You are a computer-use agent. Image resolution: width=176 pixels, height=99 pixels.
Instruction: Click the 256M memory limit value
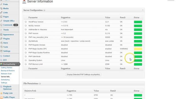tap(107, 64)
